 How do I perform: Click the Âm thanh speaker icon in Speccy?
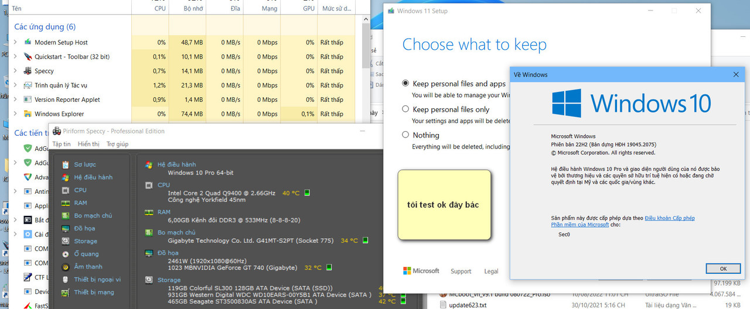[x=66, y=267]
